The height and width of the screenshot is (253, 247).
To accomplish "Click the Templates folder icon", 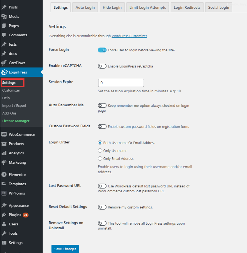I will [x=4, y=184].
